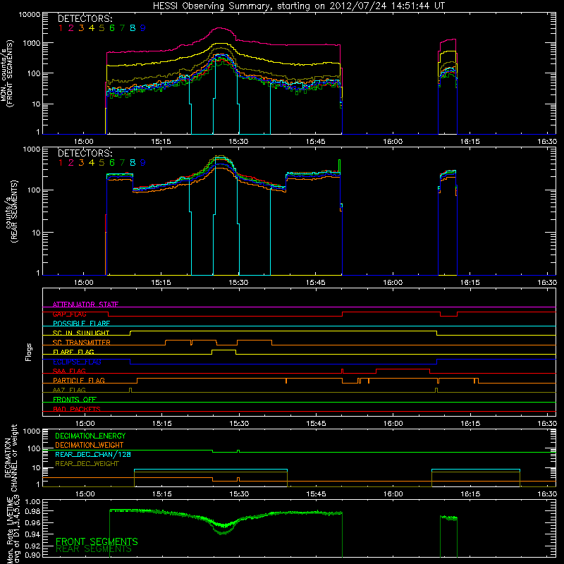Screen dimensions: 564x564
Task: Click magenta detector 2 in front segments legend
Action: [71, 28]
